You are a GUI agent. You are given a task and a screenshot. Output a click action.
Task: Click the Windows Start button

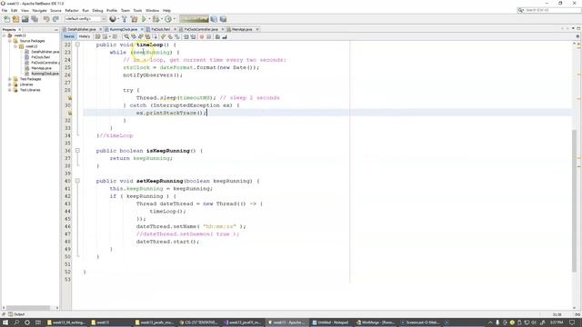(x=5, y=322)
